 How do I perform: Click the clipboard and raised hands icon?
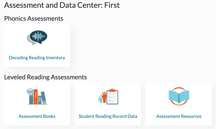108,96
